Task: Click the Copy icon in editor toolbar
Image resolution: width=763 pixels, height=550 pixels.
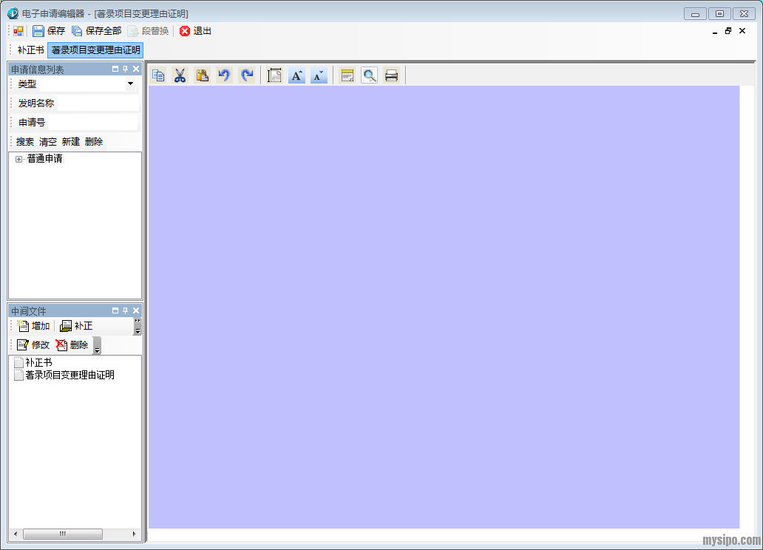Action: (158, 75)
